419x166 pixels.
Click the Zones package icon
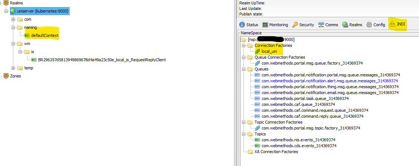6,76
